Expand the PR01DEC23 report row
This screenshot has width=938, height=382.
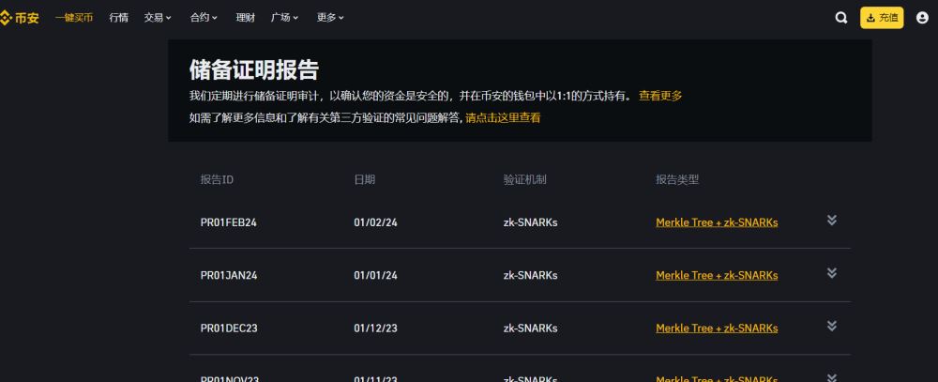click(831, 326)
